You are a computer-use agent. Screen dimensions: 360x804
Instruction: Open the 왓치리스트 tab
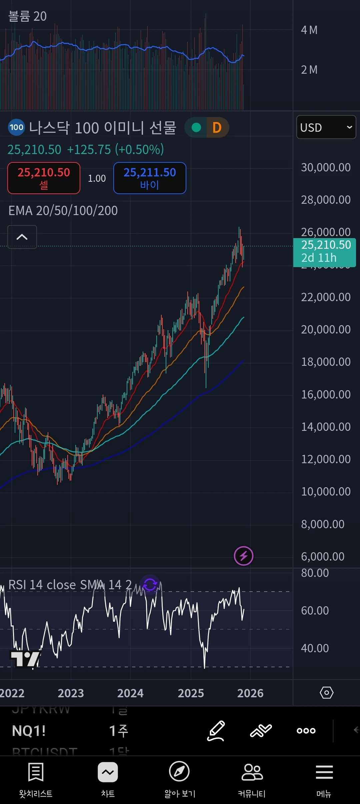click(x=36, y=780)
